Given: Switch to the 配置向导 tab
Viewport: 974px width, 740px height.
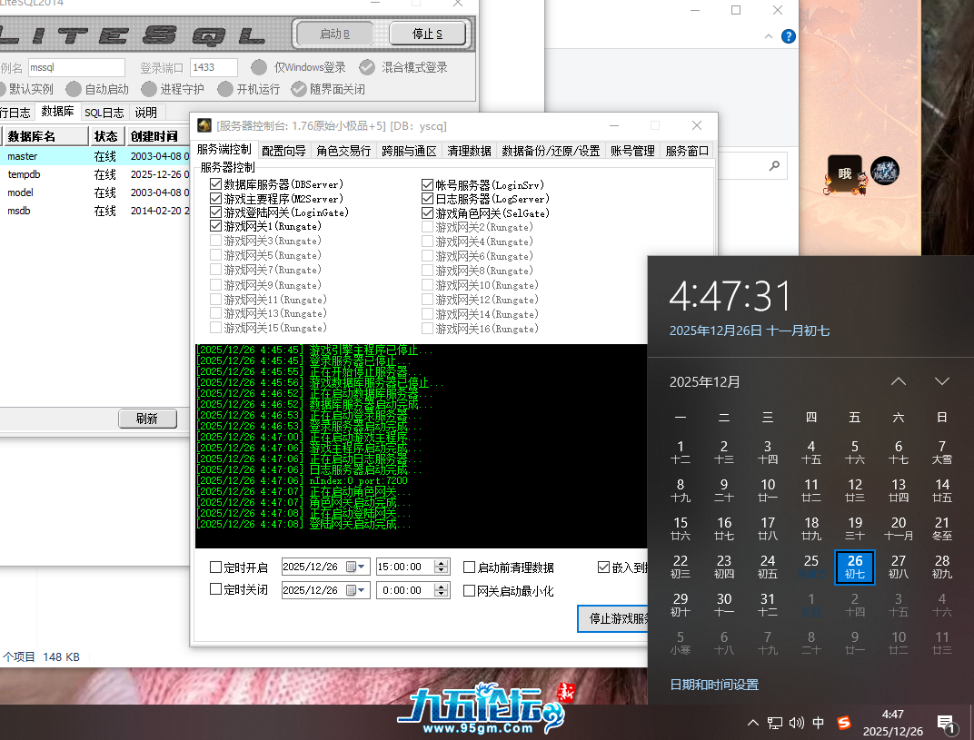Looking at the screenshot, I should (283, 151).
